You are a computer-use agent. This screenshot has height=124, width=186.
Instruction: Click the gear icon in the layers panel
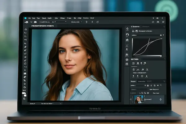point(158,85)
